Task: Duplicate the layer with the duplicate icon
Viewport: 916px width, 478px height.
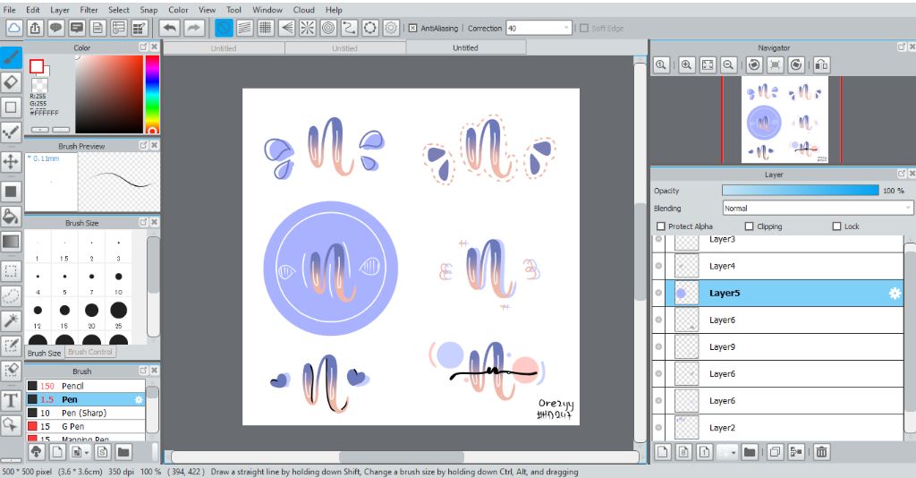Action: tap(776, 452)
